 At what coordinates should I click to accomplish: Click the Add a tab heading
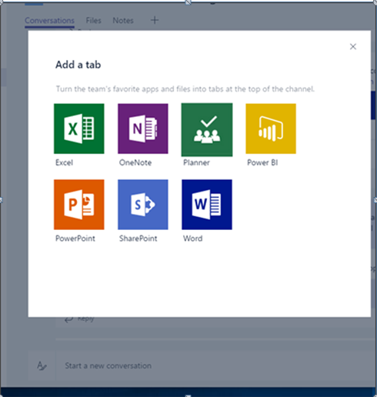(78, 65)
